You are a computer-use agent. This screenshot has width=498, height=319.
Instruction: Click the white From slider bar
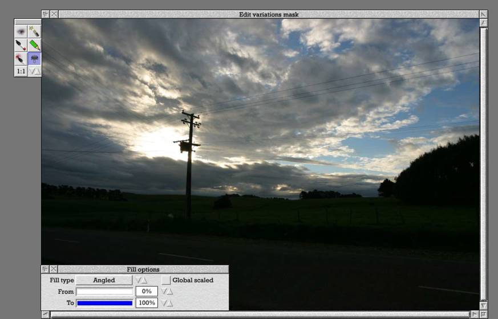click(104, 292)
